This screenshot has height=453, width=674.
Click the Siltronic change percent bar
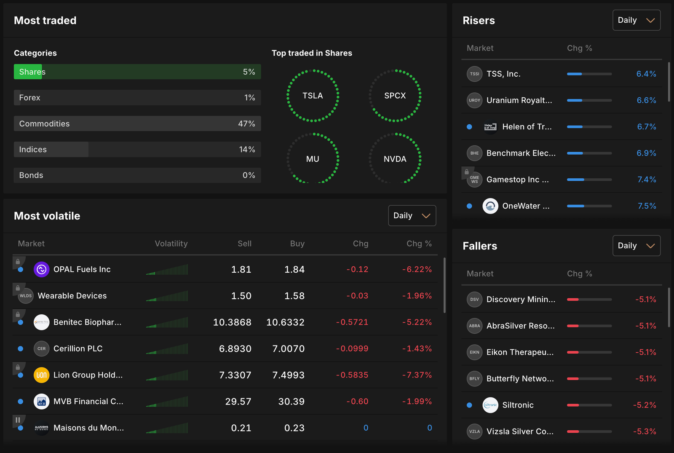point(589,405)
